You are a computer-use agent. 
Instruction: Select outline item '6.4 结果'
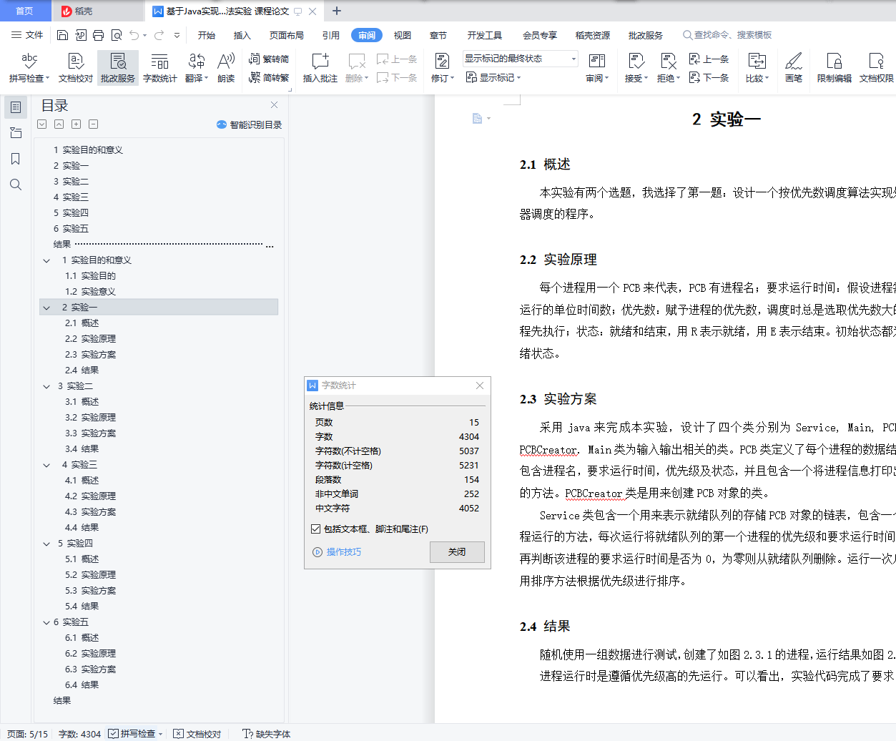(82, 685)
